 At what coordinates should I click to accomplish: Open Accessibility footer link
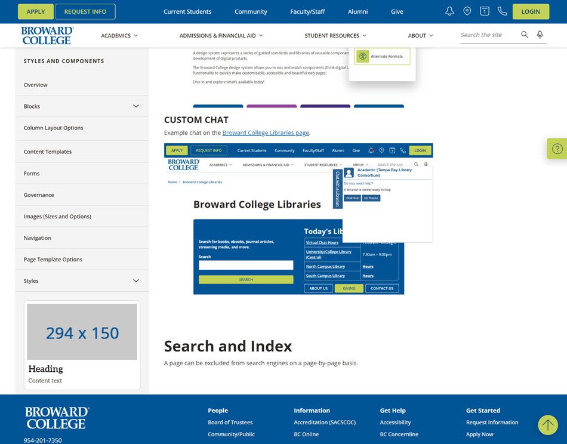click(395, 423)
